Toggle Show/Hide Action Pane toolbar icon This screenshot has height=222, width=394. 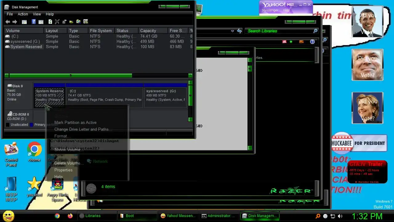(41, 22)
